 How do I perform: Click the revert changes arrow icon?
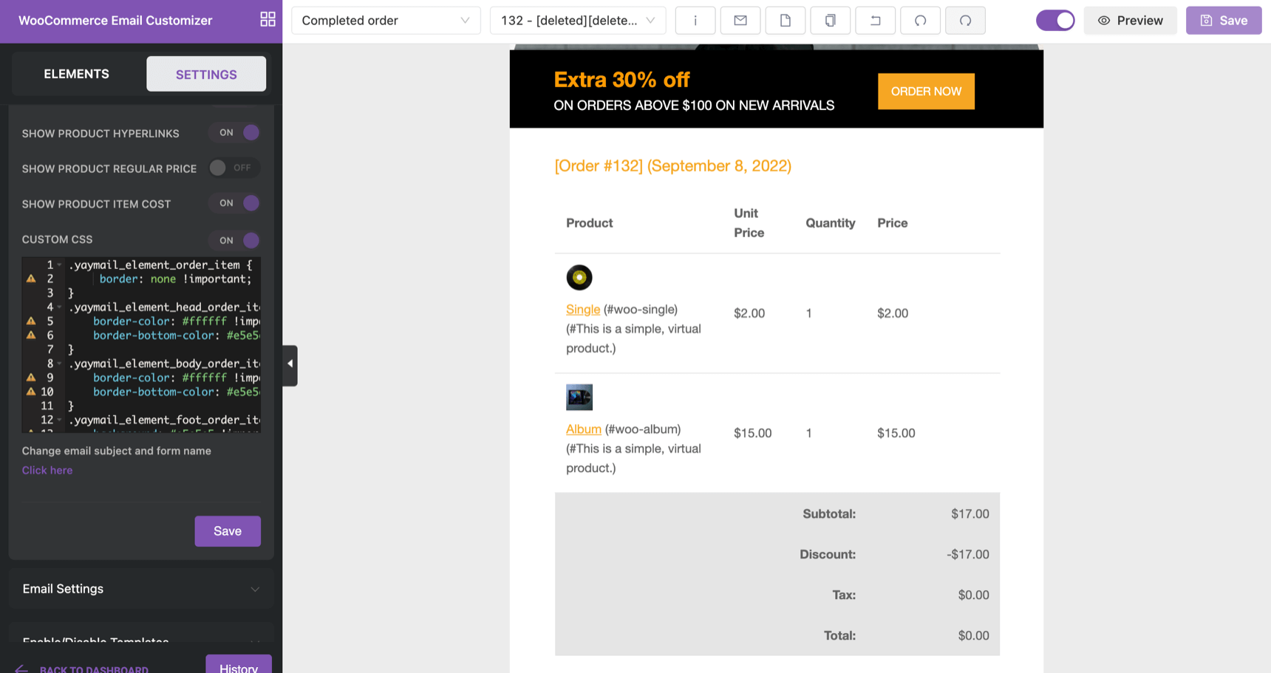click(875, 20)
